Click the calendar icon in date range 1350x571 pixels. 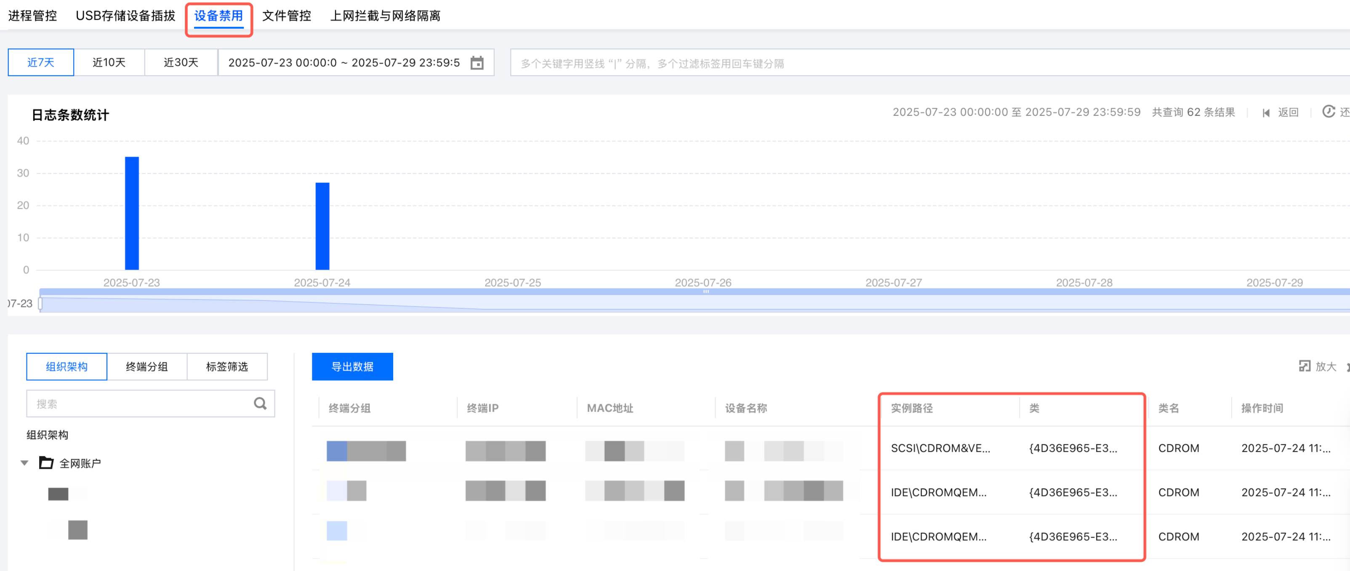click(x=477, y=63)
